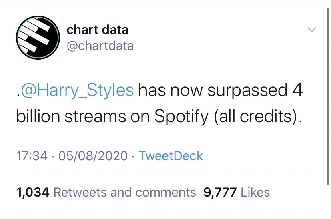View the Retweets and comments list
331x219 pixels.
(125, 193)
